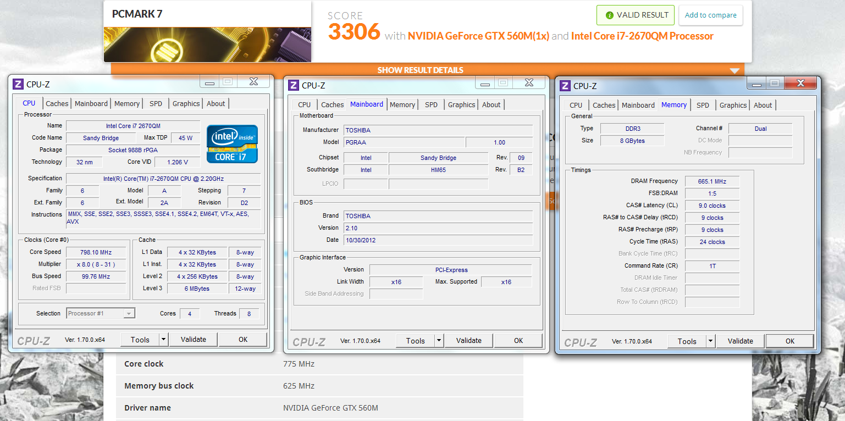
Task: Open SPD tab in left CPU-Z window
Action: [x=156, y=103]
